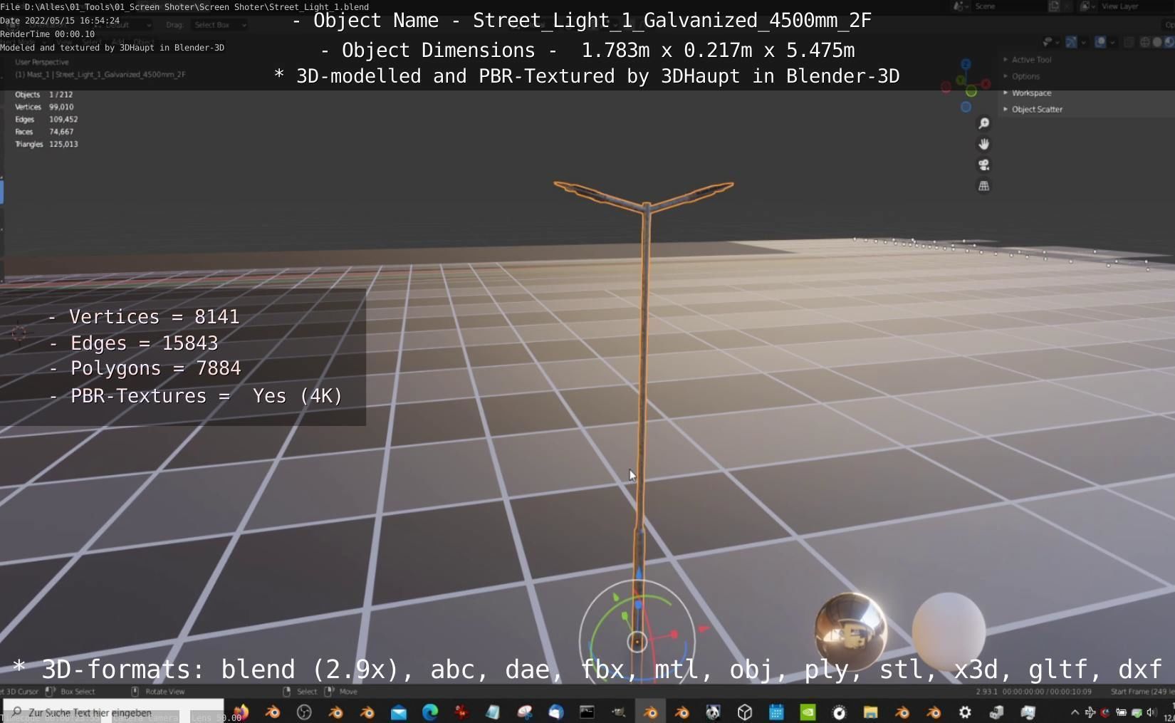Click the Scene name field
The image size is (1175, 723).
click(x=1010, y=6)
